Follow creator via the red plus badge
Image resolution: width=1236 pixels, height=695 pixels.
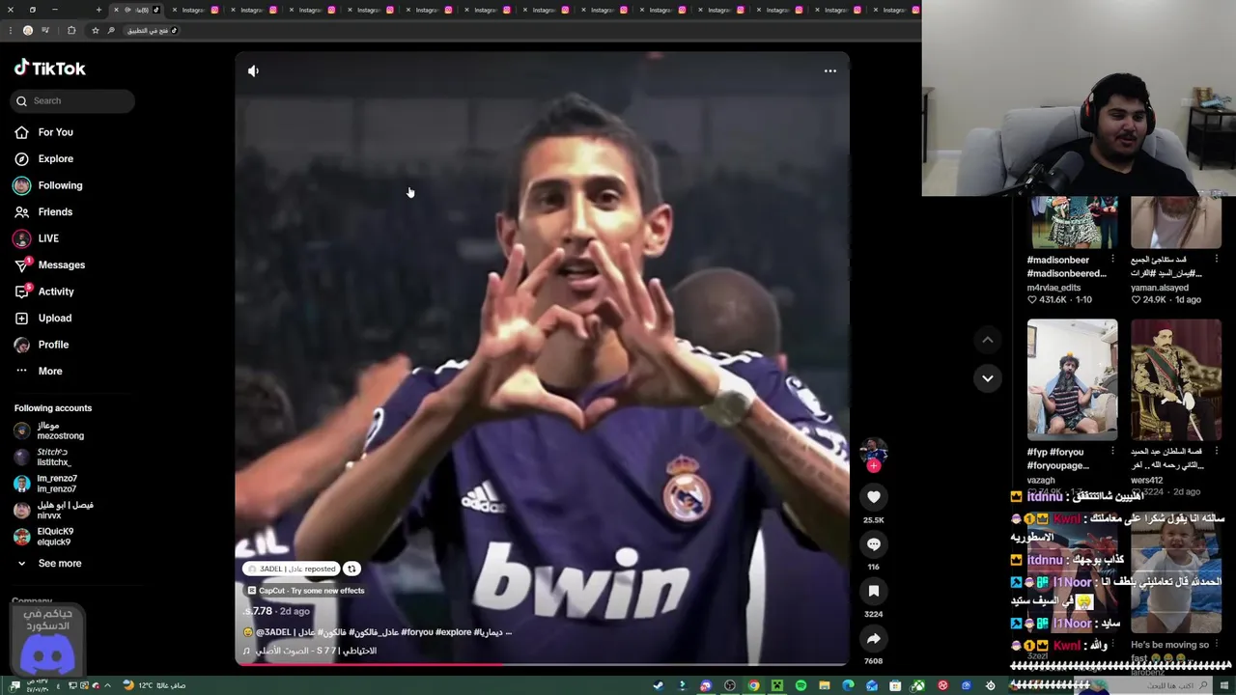[x=873, y=466]
